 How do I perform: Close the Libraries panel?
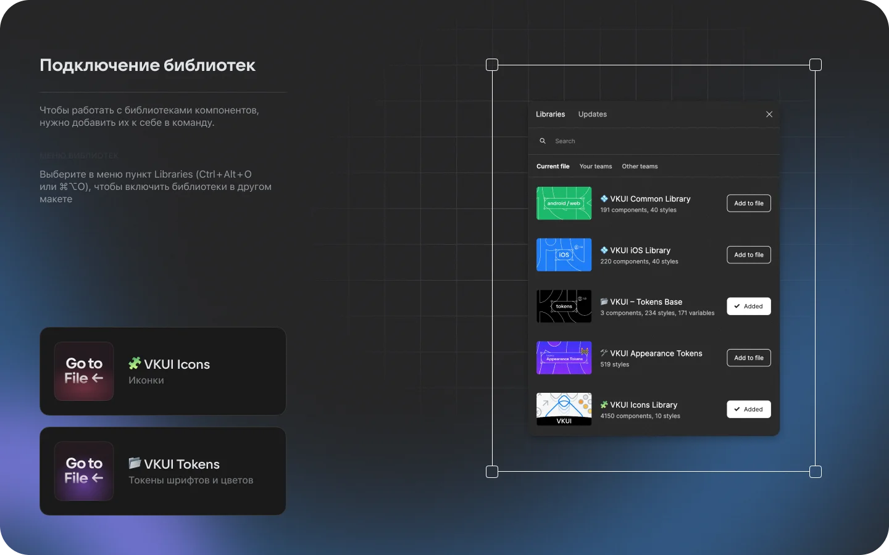pyautogui.click(x=769, y=114)
